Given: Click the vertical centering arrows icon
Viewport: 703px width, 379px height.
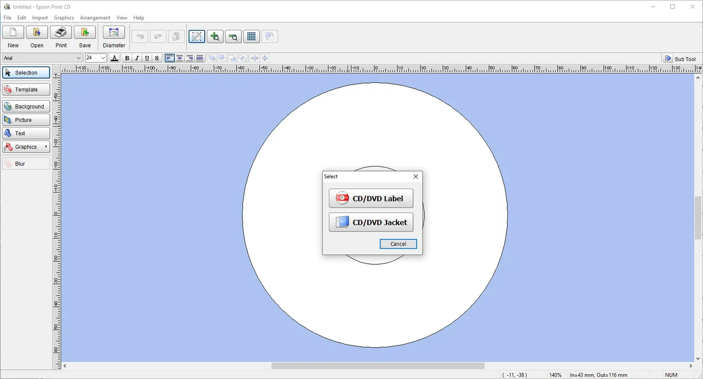Looking at the screenshot, I should tap(265, 58).
